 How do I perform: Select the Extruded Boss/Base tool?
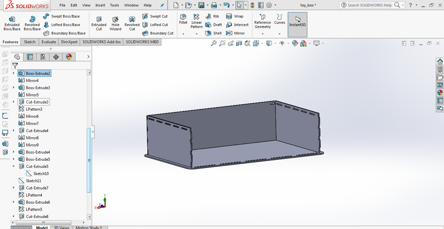pos(12,23)
